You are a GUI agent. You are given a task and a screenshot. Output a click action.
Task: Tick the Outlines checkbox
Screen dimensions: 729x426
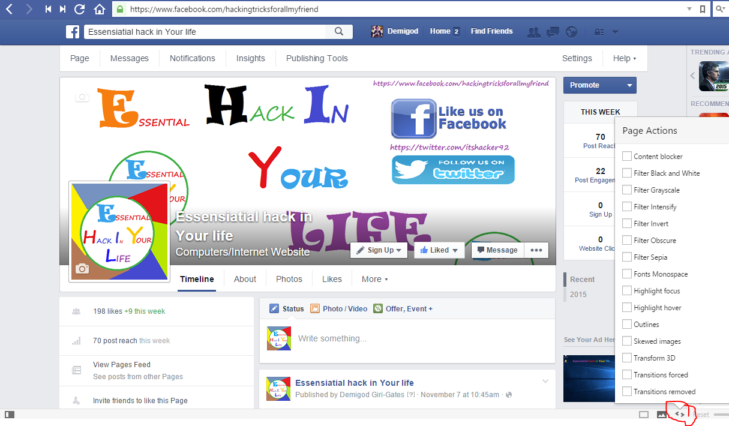[x=627, y=324]
